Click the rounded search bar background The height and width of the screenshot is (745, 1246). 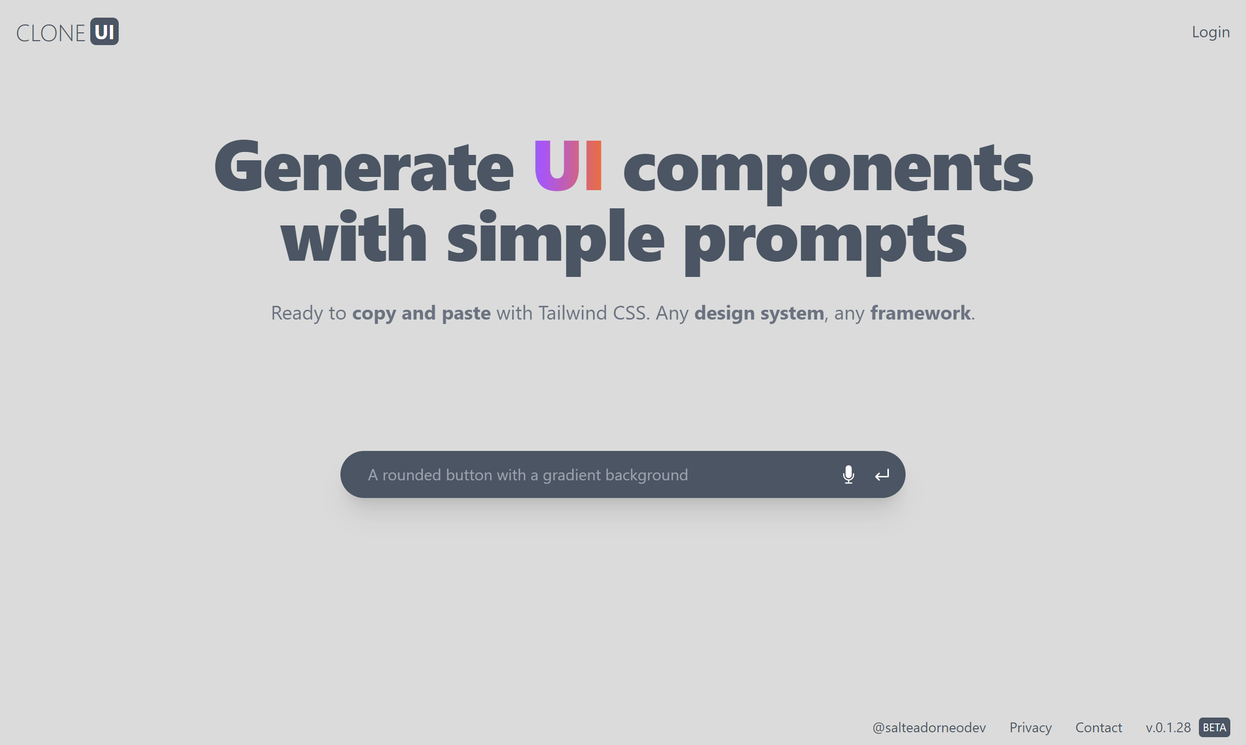622,474
